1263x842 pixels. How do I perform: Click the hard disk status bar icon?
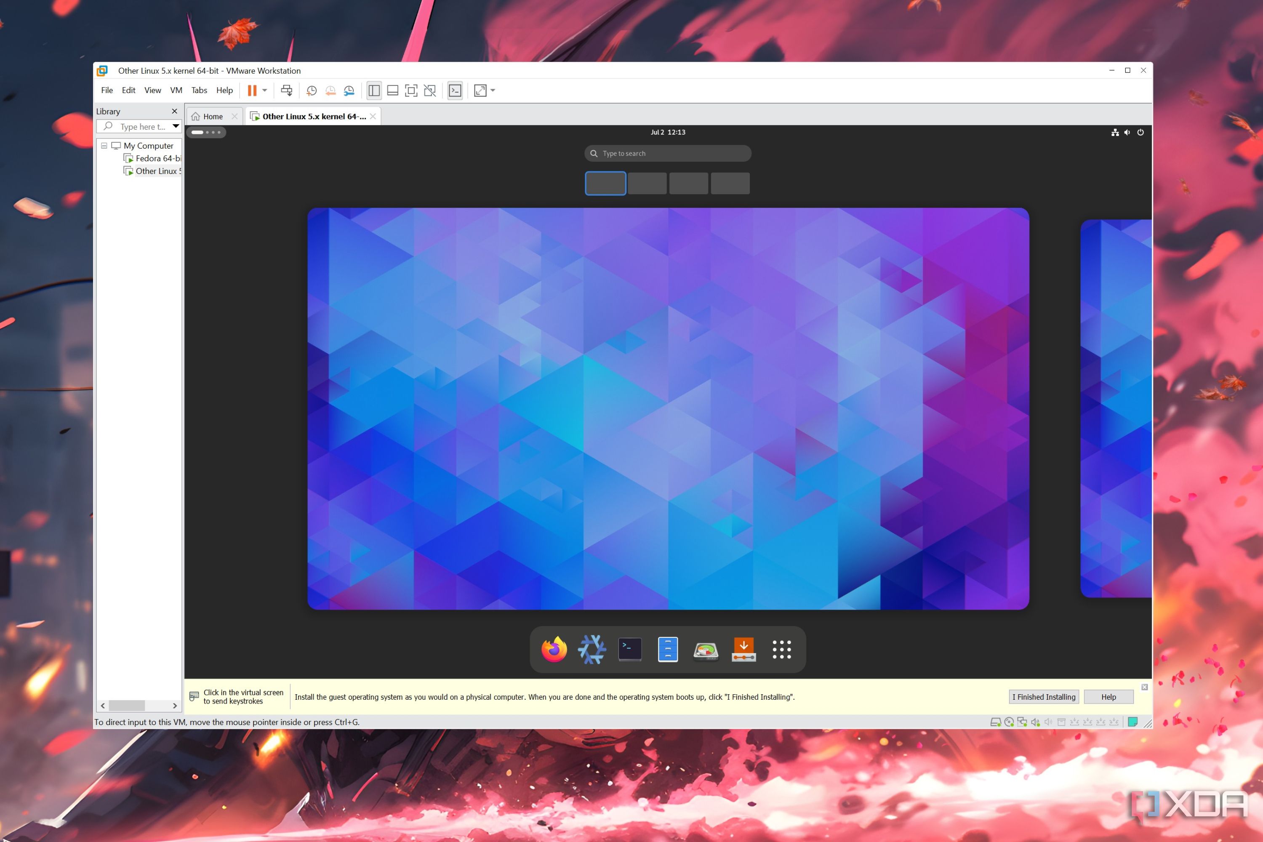pyautogui.click(x=996, y=722)
